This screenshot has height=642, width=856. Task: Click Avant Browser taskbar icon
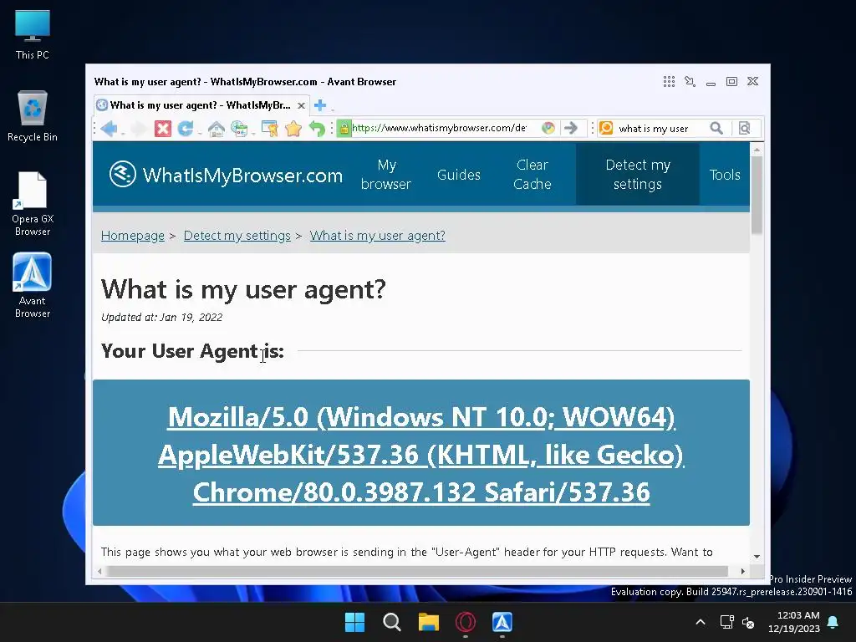502,622
